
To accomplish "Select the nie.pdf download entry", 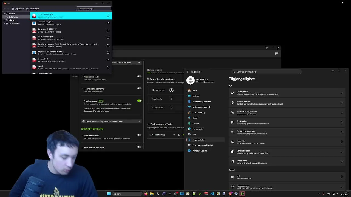I will click(71, 67).
